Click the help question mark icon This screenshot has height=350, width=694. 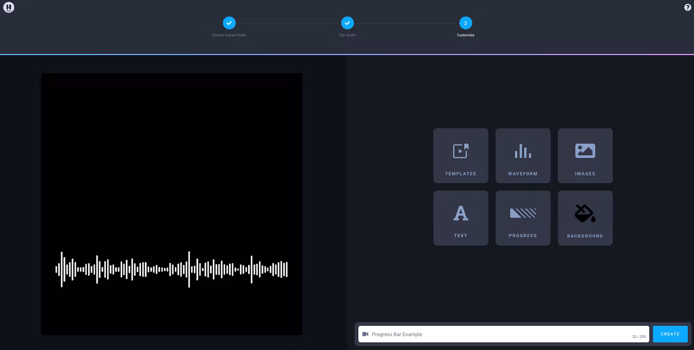(687, 7)
